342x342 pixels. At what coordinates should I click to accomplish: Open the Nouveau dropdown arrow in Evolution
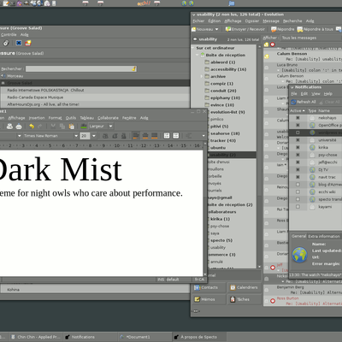coord(216,29)
